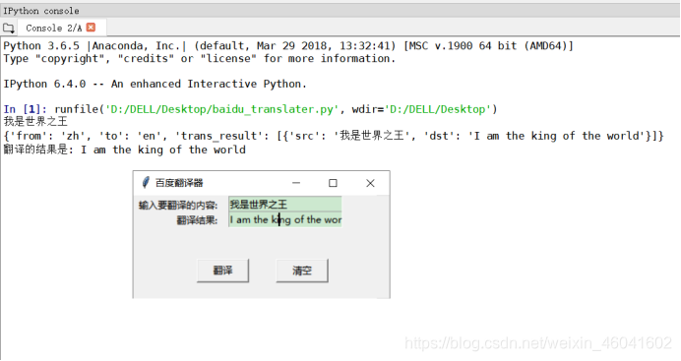The height and width of the screenshot is (361, 681).
Task: Click the Type "copyright" information line
Action: 200,59
